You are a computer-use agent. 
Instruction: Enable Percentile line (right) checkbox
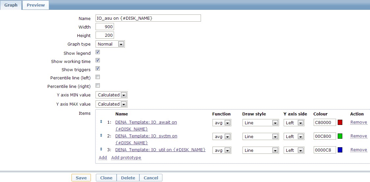[98, 86]
